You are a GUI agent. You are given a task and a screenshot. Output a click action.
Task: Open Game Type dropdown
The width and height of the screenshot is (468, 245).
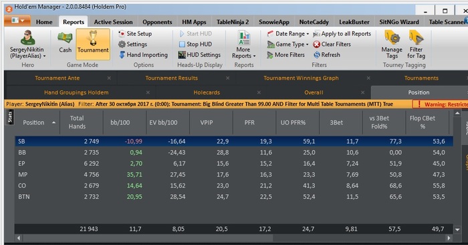288,44
